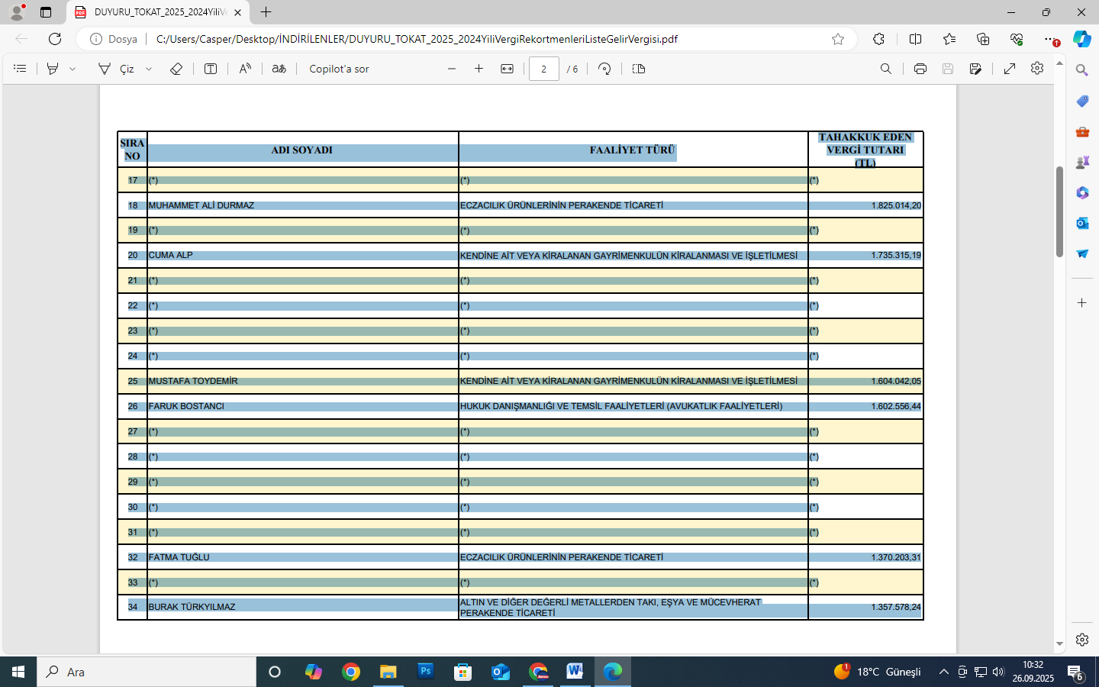The width and height of the screenshot is (1099, 687).
Task: Select the eraser tool
Action: coord(176,69)
